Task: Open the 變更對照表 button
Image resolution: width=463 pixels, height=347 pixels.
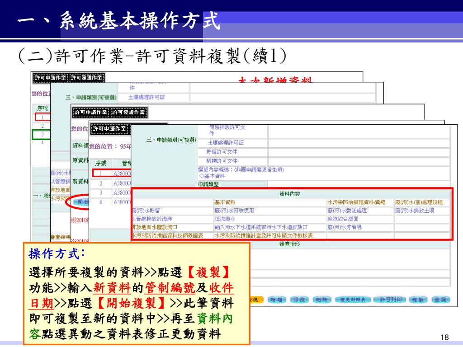Action: [x=352, y=300]
